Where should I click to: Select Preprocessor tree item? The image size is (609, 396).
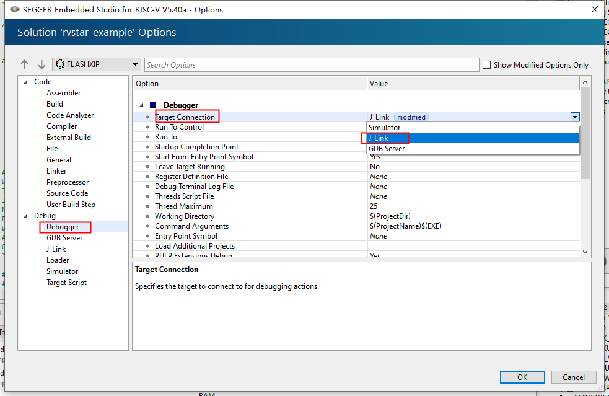click(68, 182)
